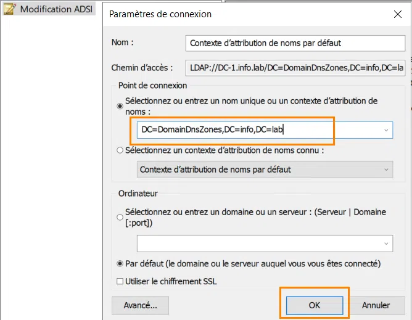Open the Avancé... settings
Screen dimensions: 412x320
[140, 305]
